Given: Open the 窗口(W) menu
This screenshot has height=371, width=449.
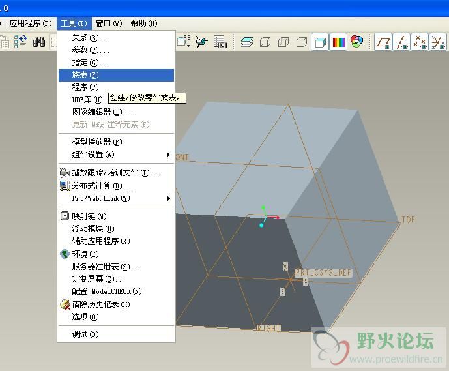Looking at the screenshot, I should 109,23.
